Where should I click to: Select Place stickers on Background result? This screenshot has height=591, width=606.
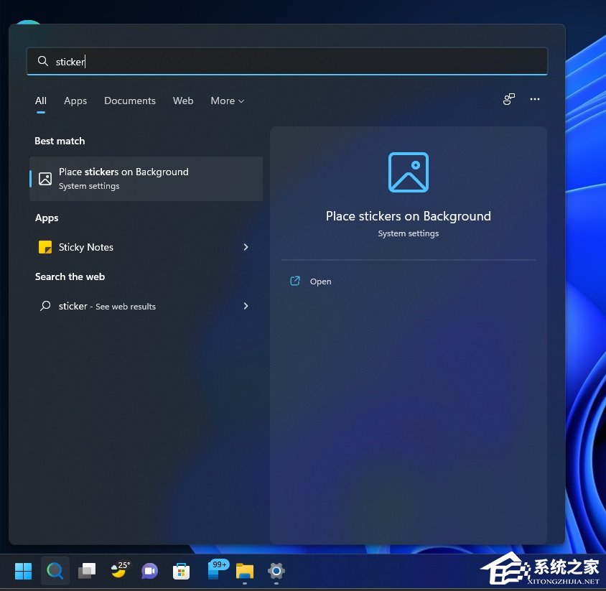pos(146,179)
